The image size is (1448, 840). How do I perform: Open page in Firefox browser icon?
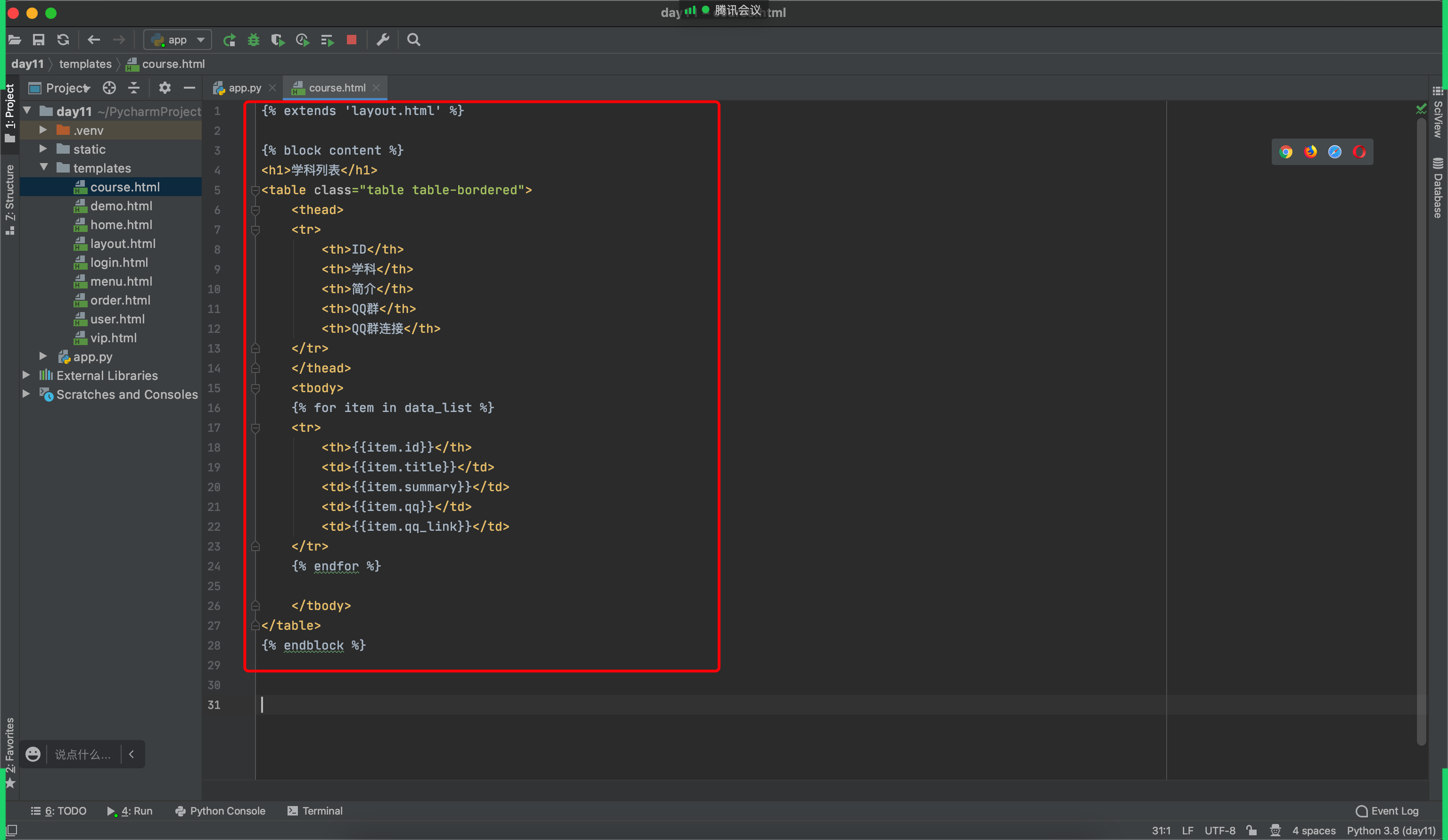click(x=1310, y=152)
